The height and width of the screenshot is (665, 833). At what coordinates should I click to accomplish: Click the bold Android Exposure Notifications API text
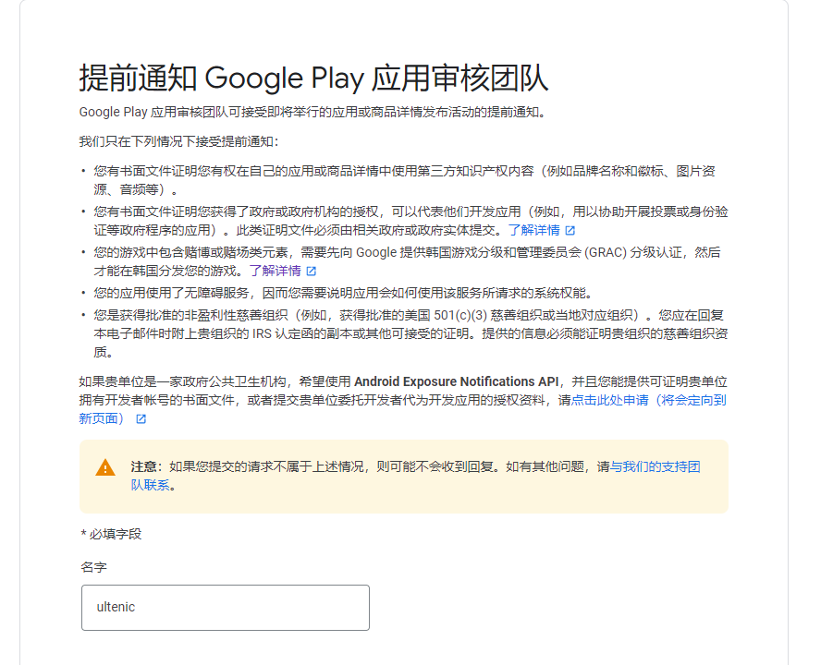pyautogui.click(x=458, y=381)
